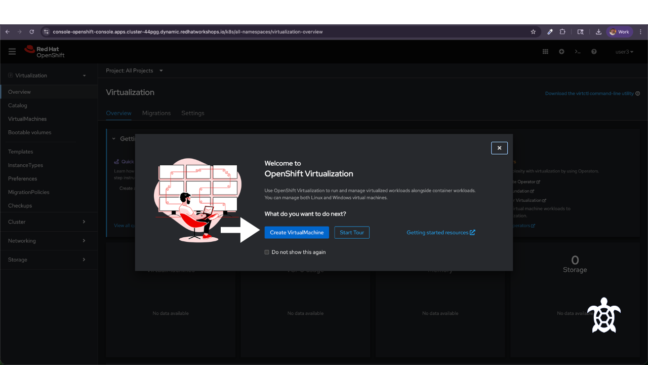Open VirtualMachines in the sidebar

[x=49, y=119]
